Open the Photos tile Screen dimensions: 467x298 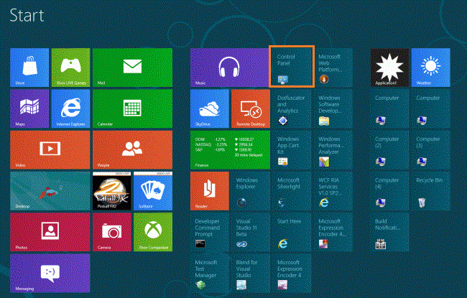pos(50,232)
